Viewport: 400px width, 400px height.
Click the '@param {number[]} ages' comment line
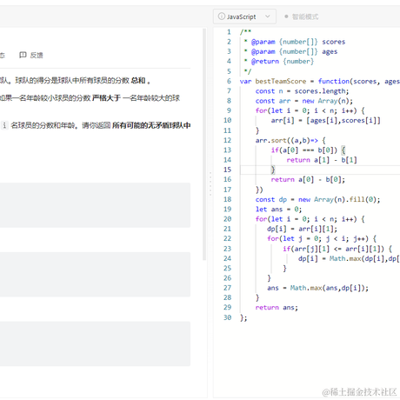(x=290, y=51)
